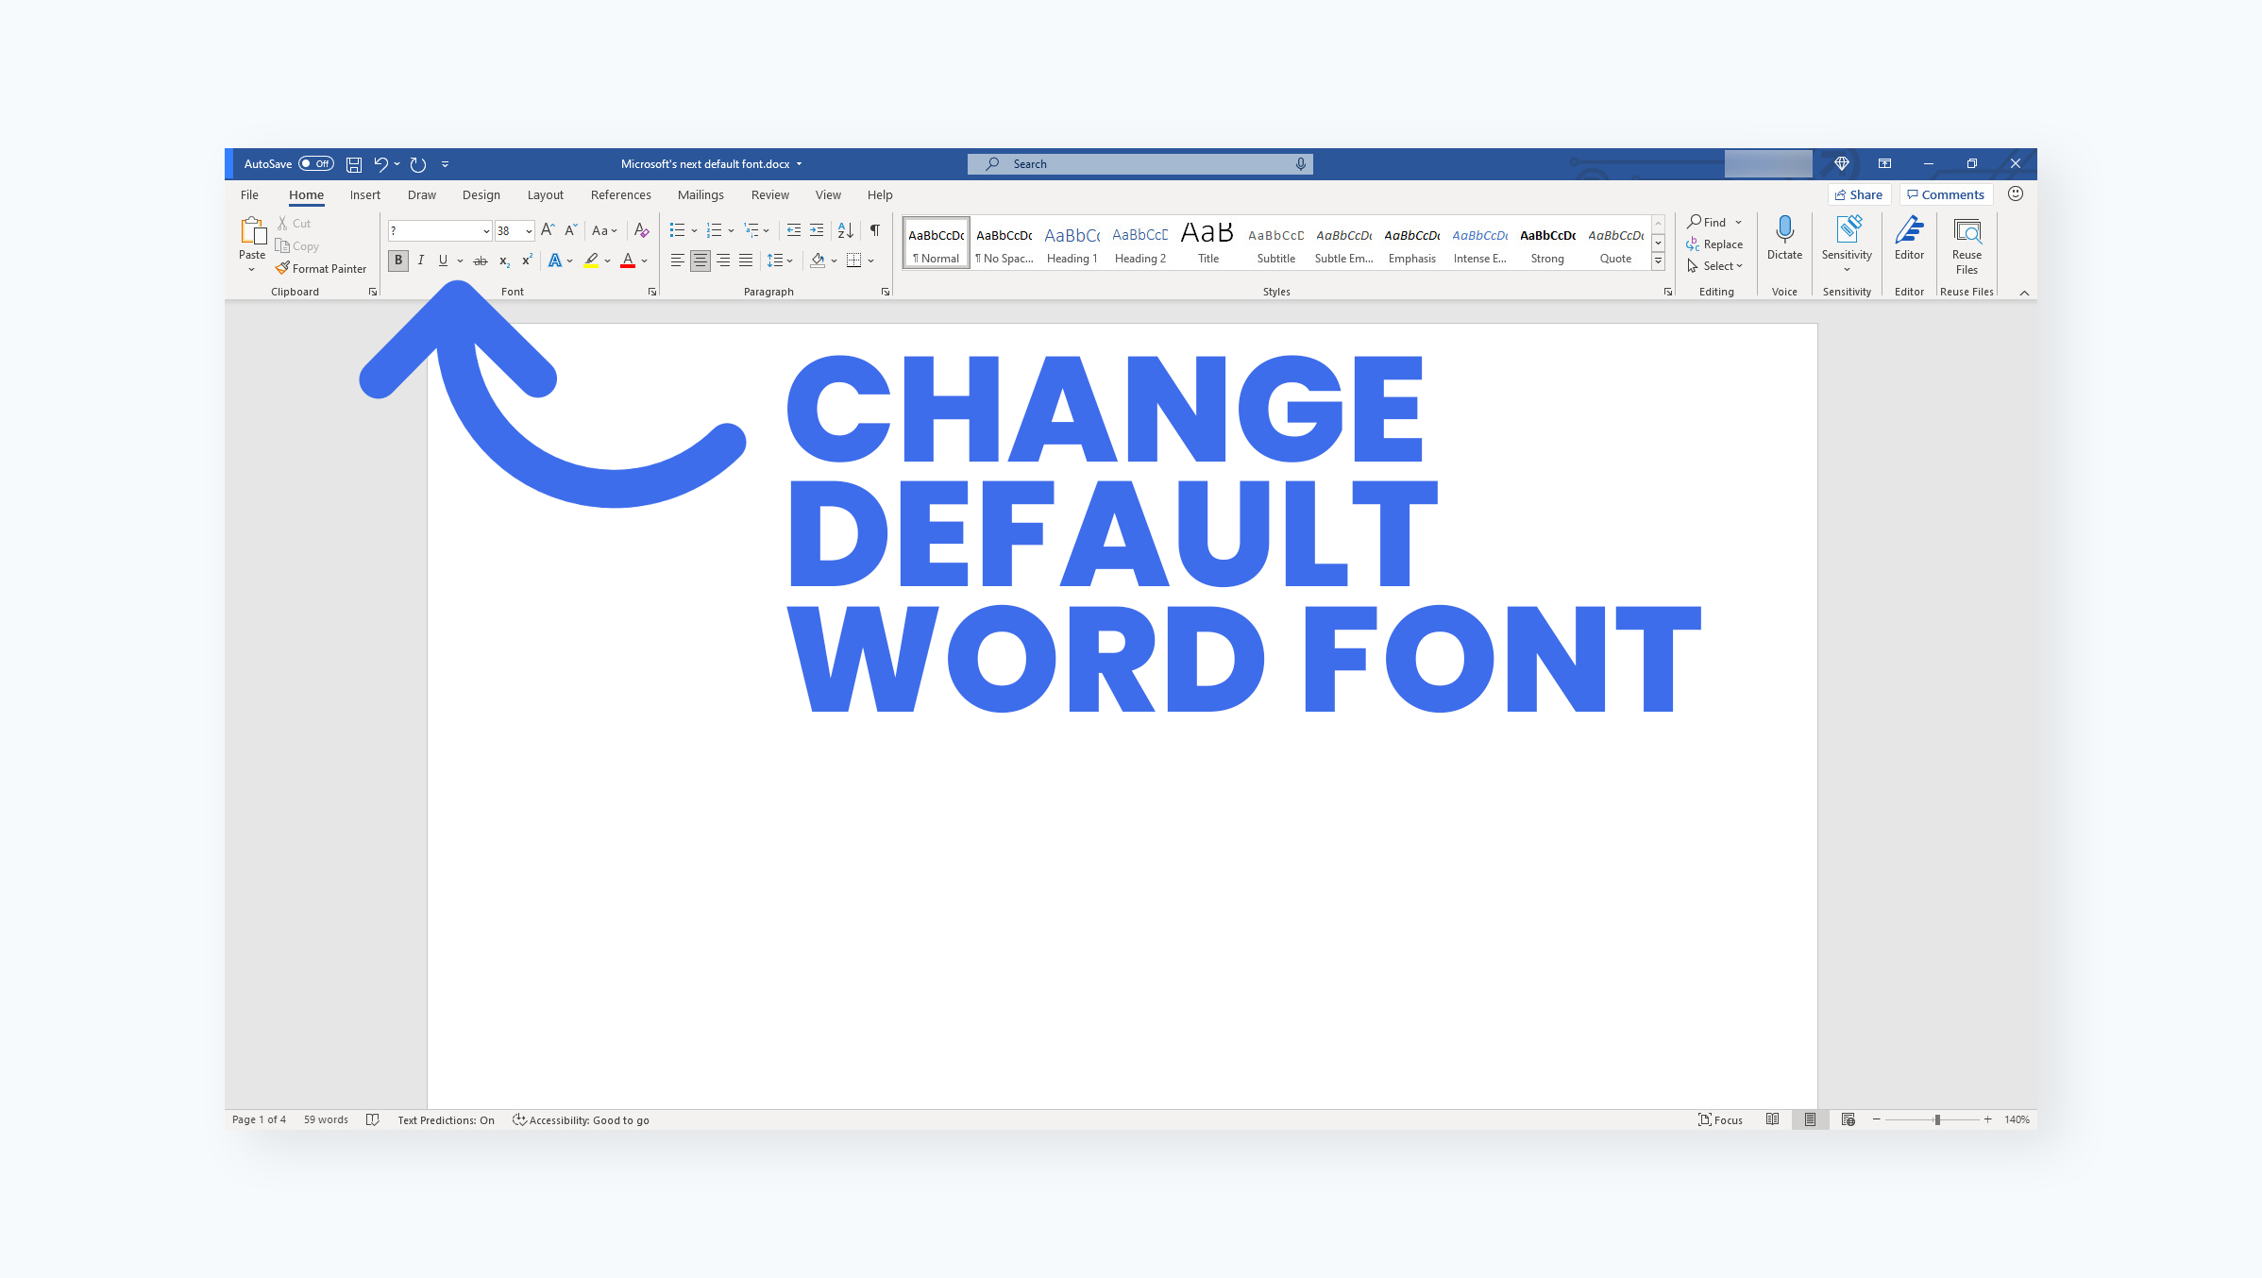The image size is (2262, 1278).
Task: Click the Strikethrough text icon
Action: [481, 261]
